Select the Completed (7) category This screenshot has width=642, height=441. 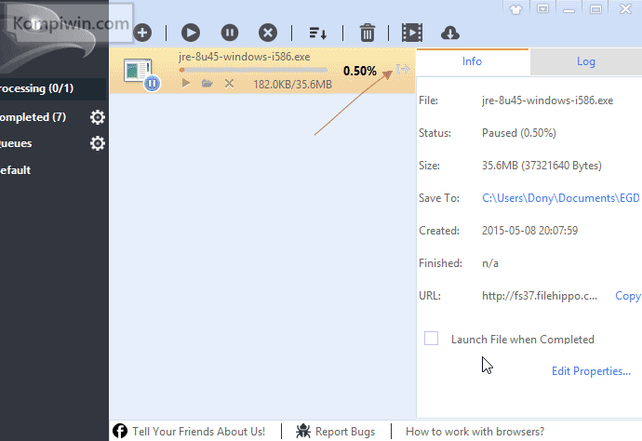coord(33,117)
